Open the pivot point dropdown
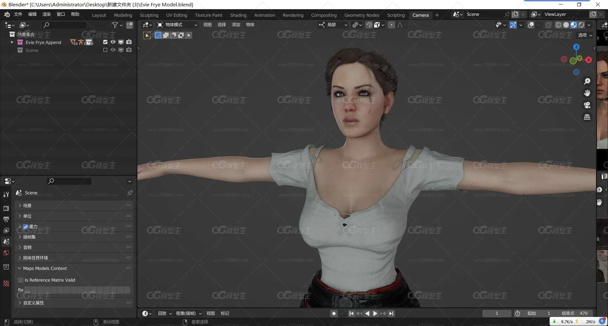This screenshot has width=608, height=326. pyautogui.click(x=357, y=25)
